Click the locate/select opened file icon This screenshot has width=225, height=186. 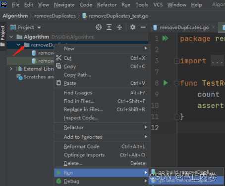point(99,27)
